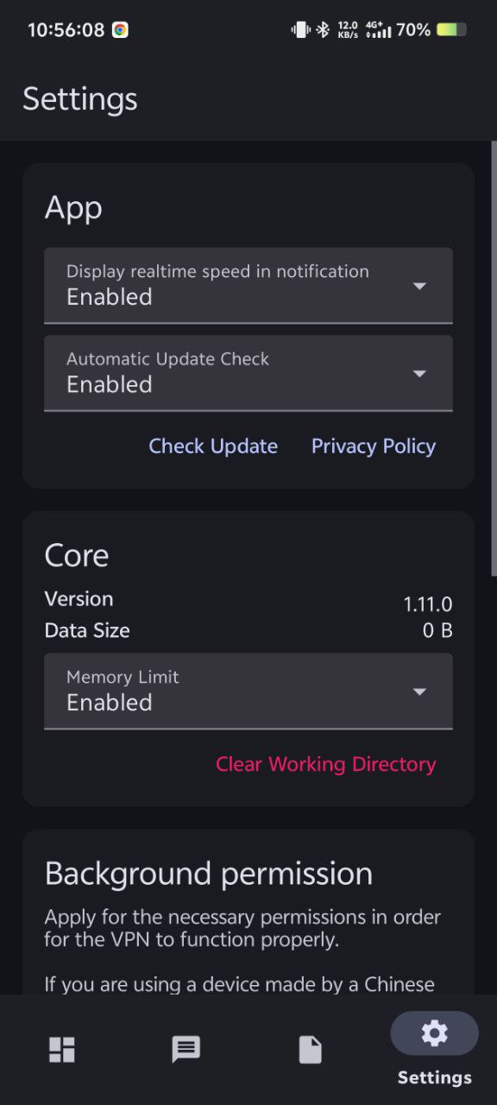Tap the Settings gear icon
The height and width of the screenshot is (1105, 497).
434,1033
